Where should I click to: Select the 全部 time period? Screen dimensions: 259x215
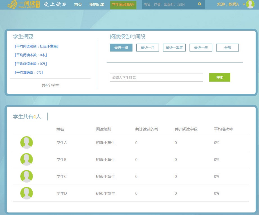(227, 48)
